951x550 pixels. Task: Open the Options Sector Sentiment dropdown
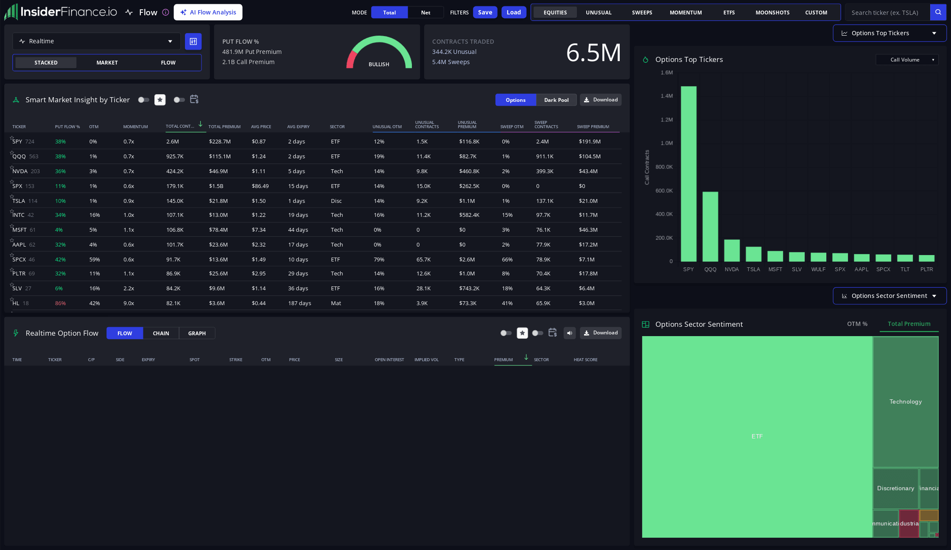pos(889,296)
